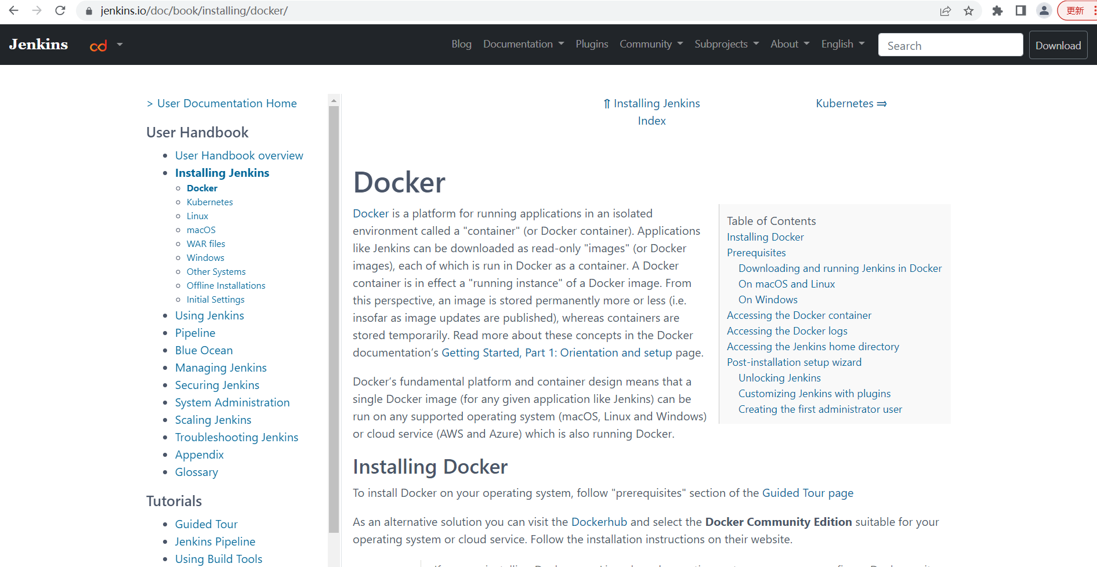Image resolution: width=1097 pixels, height=567 pixels.
Task: Click sidebar scrollbar up arrow
Action: (334, 100)
